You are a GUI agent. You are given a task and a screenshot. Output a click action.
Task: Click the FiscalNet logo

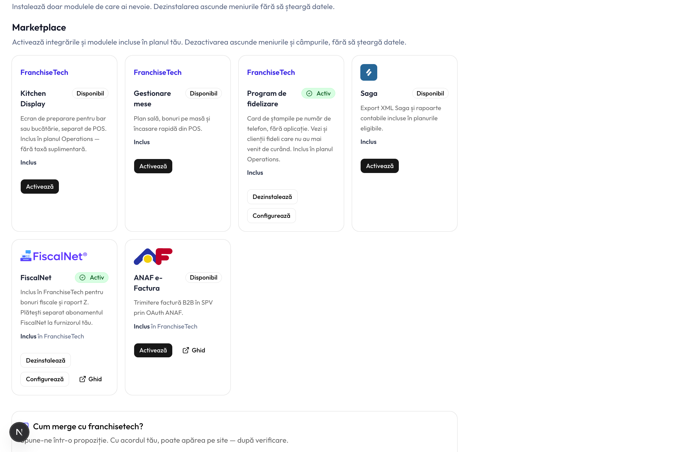point(54,256)
